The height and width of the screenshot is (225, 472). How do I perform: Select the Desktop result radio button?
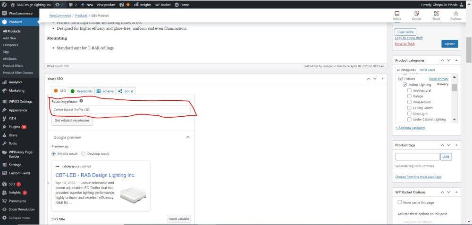(84, 153)
